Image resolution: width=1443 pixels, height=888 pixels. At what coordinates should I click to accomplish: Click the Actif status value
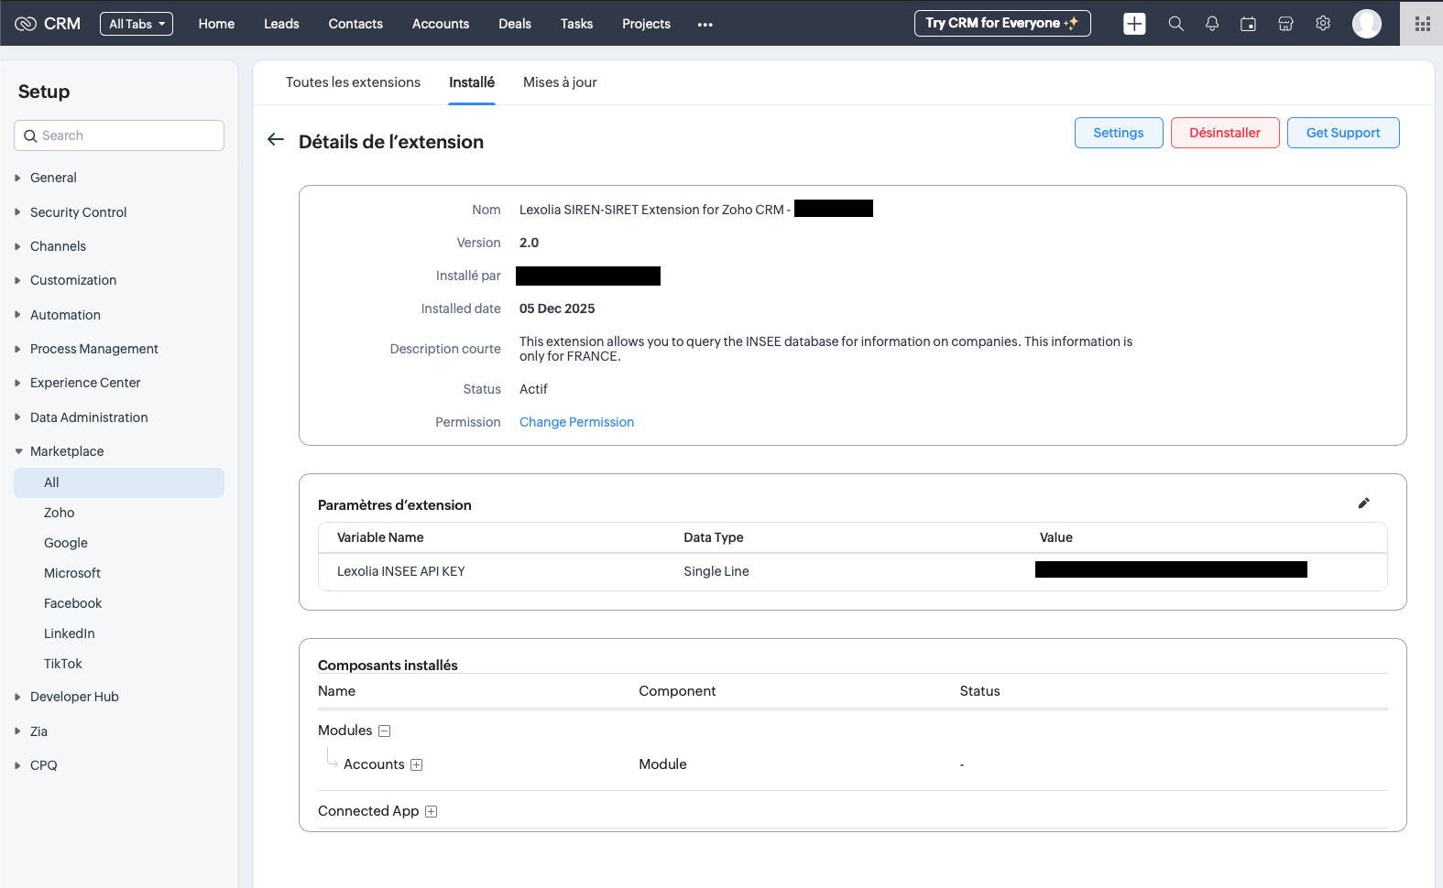pos(533,389)
